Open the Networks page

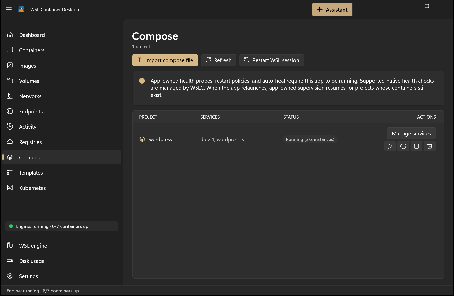(62, 96)
